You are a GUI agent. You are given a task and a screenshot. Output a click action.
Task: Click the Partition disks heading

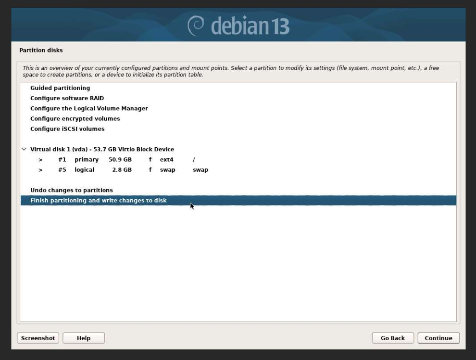pos(41,50)
